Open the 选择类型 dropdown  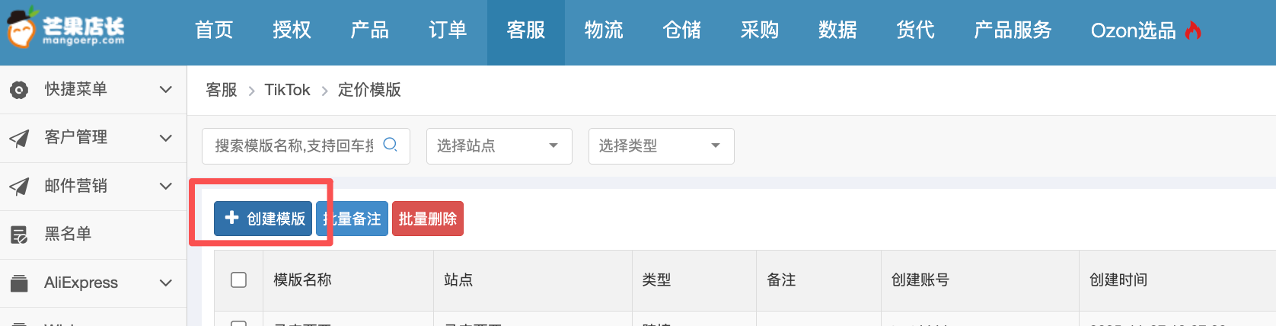tap(661, 145)
